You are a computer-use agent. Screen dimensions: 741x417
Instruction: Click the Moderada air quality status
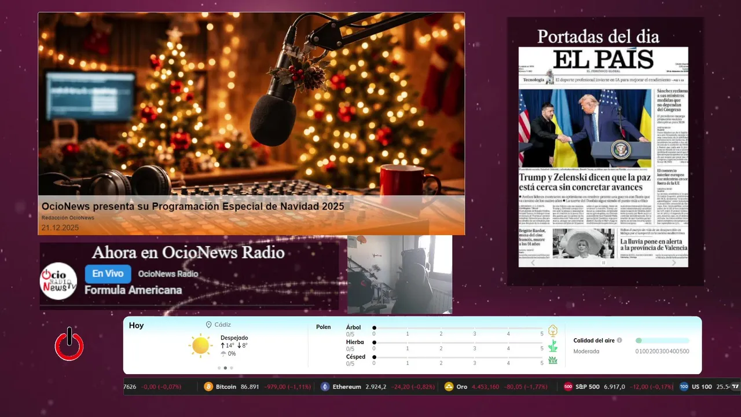586,352
